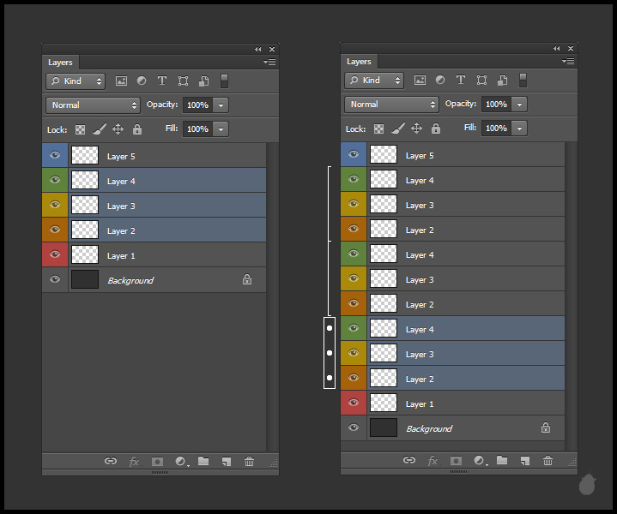The height and width of the screenshot is (514, 617).
Task: Click lock position icon in left panel
Action: click(x=118, y=129)
